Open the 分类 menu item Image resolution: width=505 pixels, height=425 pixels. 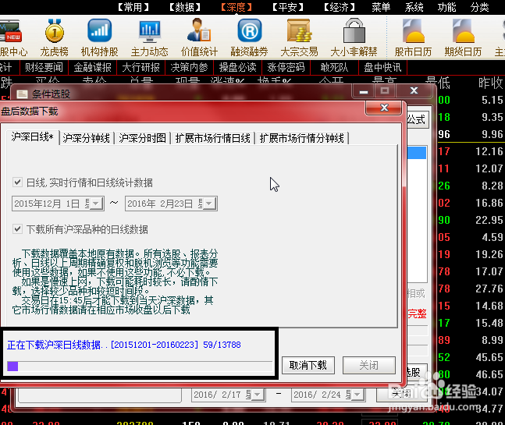479,7
